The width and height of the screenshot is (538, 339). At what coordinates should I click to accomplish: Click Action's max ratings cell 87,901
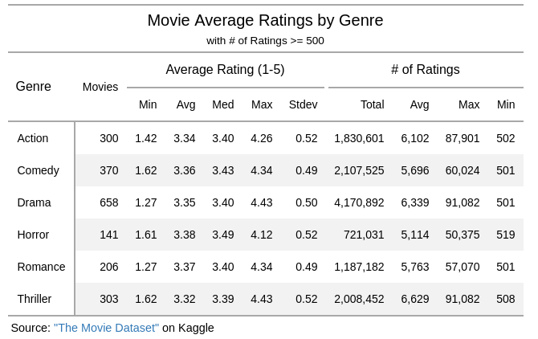click(x=463, y=138)
